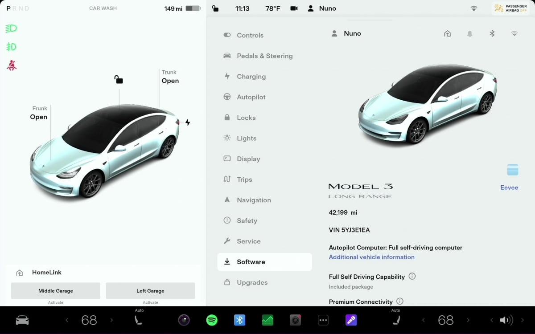Open Autopilot settings
The image size is (535, 334).
coord(264,97)
